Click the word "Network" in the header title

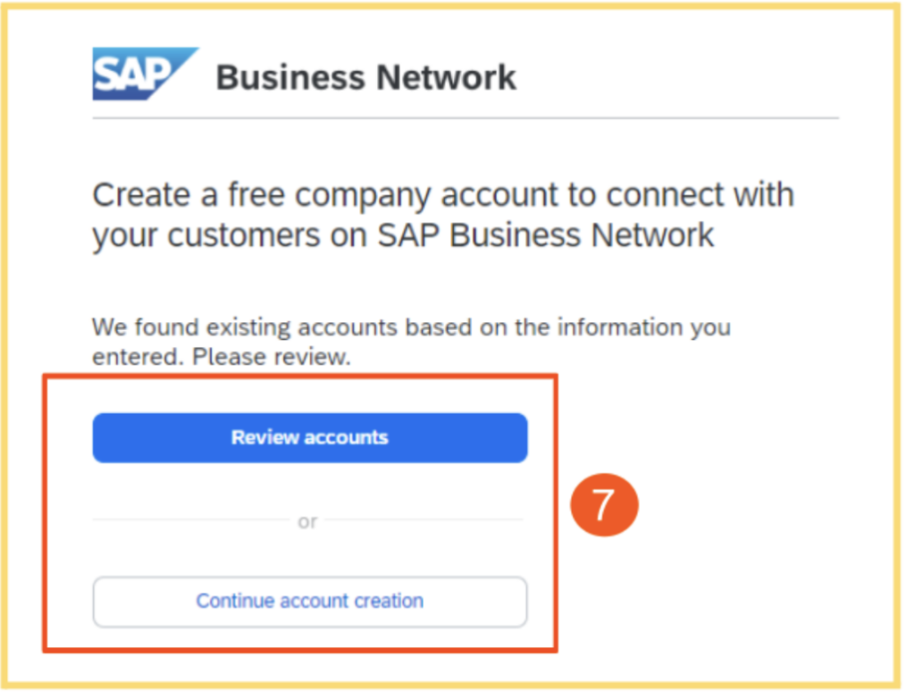447,78
